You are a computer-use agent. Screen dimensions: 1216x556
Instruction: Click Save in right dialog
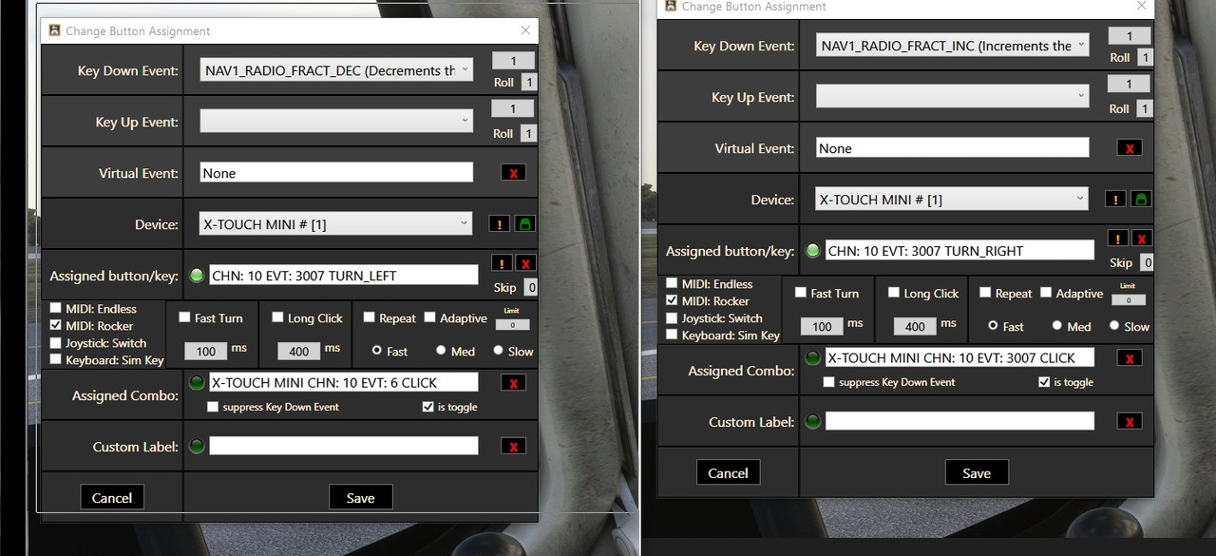pos(977,473)
